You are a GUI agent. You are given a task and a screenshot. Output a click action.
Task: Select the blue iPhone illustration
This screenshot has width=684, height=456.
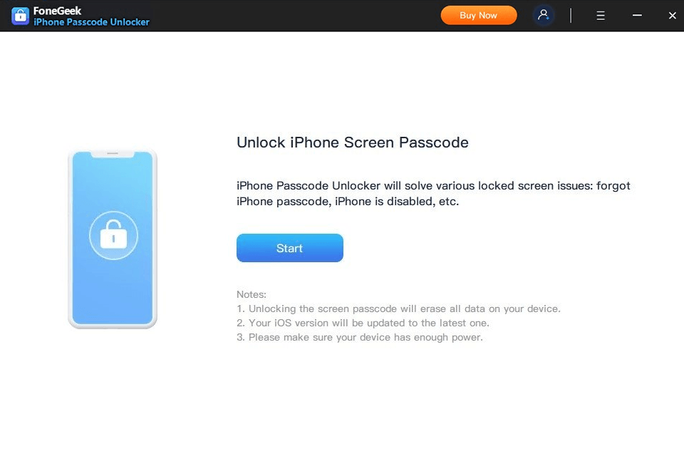pos(113,239)
